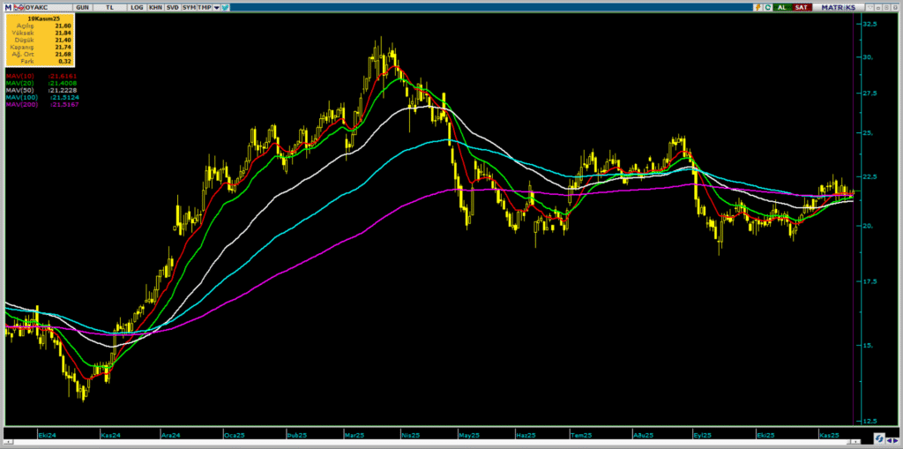The image size is (903, 449).
Task: Toggle LOG scale mode
Action: click(x=136, y=7)
